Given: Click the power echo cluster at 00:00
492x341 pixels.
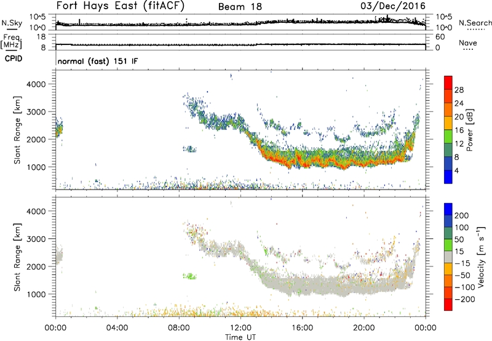Looking at the screenshot, I should [x=59, y=128].
